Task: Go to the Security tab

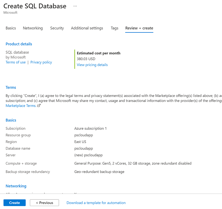Action: point(57,28)
